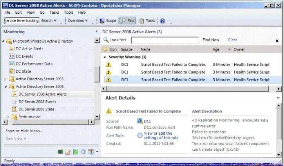Click the Active Directory Server 2003 folder icon

pos(12,79)
